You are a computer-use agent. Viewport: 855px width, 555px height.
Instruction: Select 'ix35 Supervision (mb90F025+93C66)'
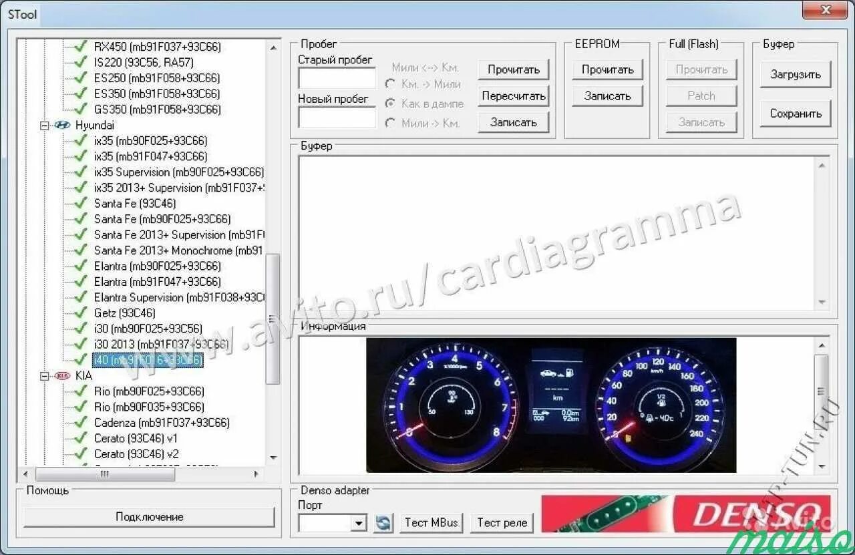pos(179,172)
